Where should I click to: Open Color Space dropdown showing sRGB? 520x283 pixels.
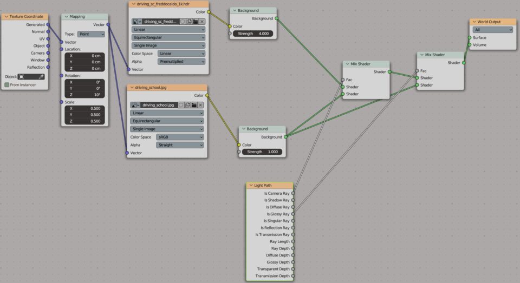pos(180,137)
